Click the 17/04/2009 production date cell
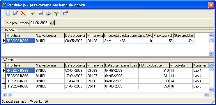Screen dimensions: 216x105 pyautogui.click(x=75, y=76)
